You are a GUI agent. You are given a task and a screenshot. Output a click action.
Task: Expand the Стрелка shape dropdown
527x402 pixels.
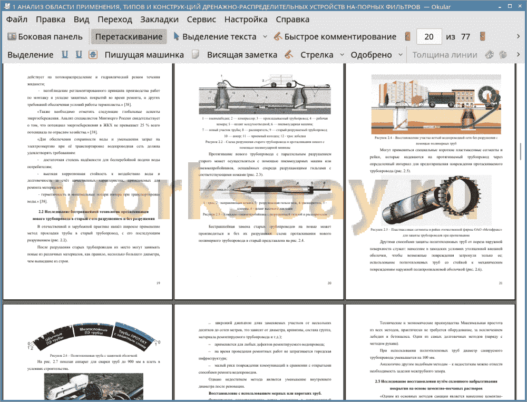[342, 55]
